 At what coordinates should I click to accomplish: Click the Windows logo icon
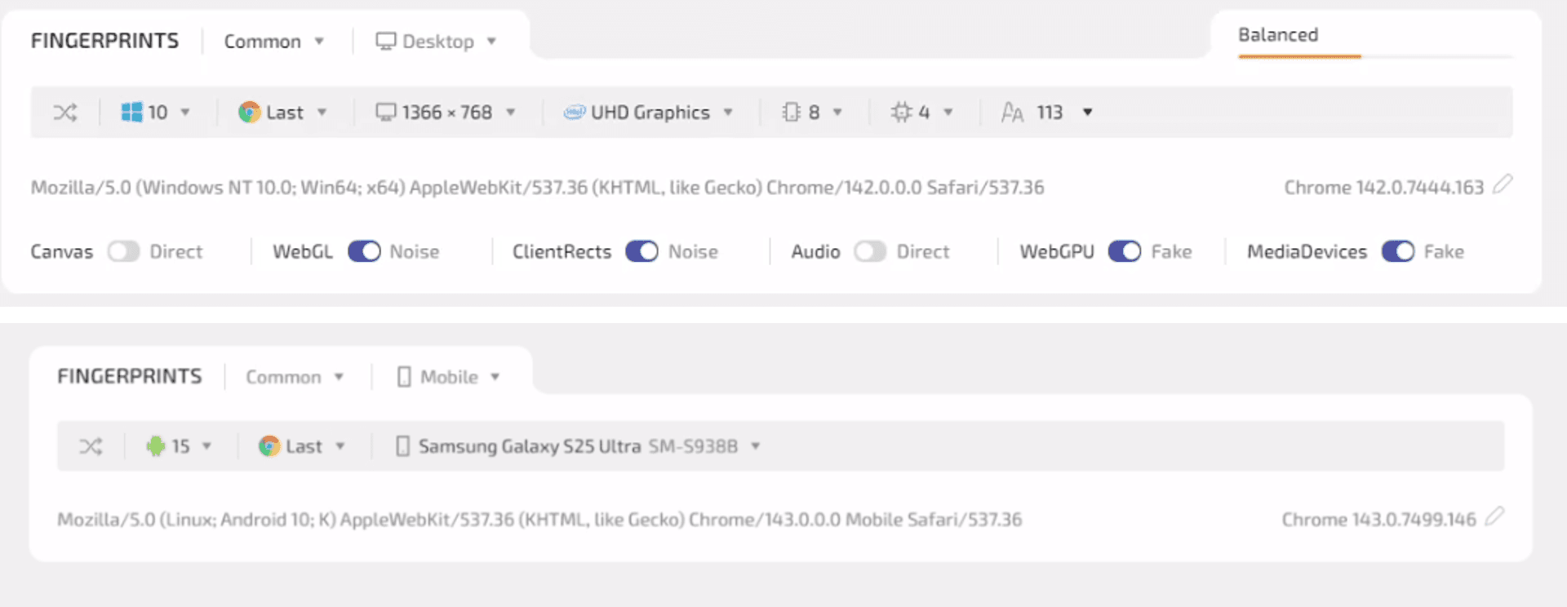coord(131,112)
